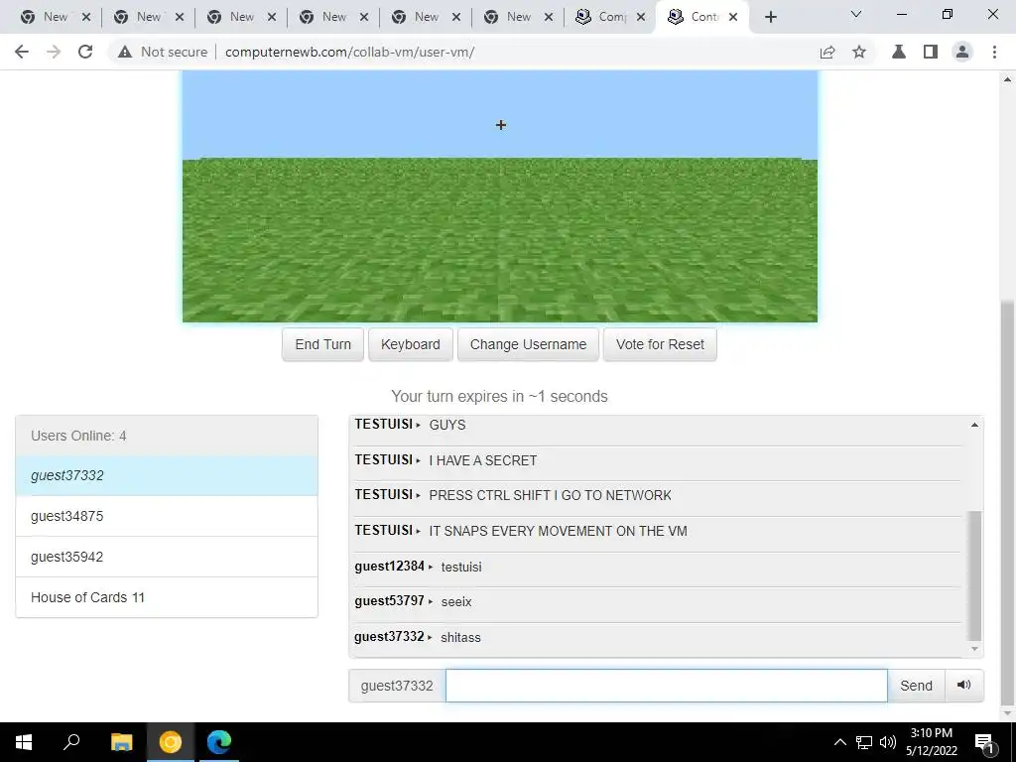Viewport: 1016px width, 762px height.
Task: Click the yellow circle browser taskbar icon
Action: coord(171,742)
